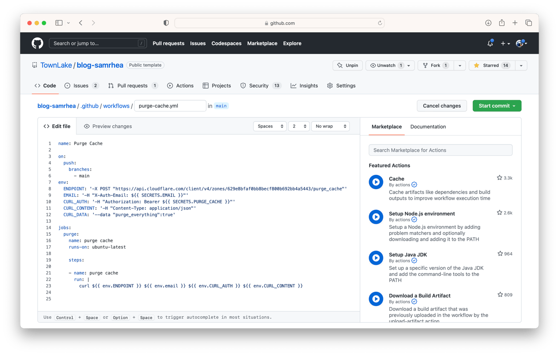Click the verified badge next to By actions
Screen dimensions: 559x355
414,184
